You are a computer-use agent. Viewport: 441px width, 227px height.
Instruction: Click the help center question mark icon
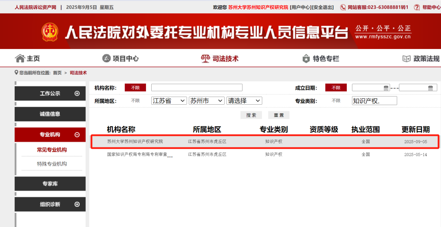tap(417, 7)
